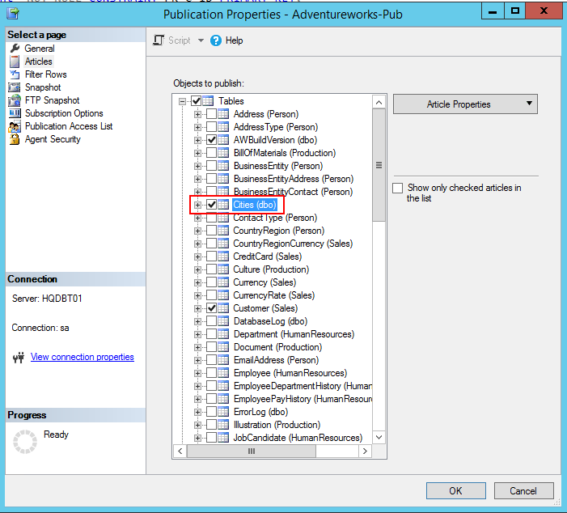Expand the BusinessEntity (Person) node
The width and height of the screenshot is (567, 513).
click(197, 167)
